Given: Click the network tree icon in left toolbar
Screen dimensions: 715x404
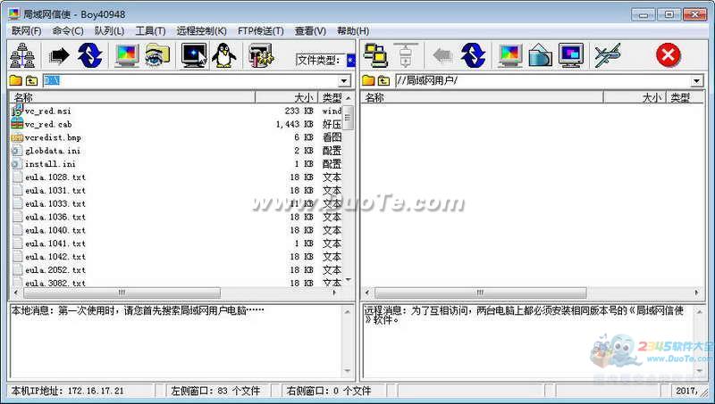Looking at the screenshot, I should (x=21, y=56).
